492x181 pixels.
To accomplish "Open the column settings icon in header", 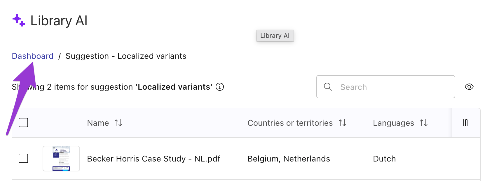I will 466,123.
